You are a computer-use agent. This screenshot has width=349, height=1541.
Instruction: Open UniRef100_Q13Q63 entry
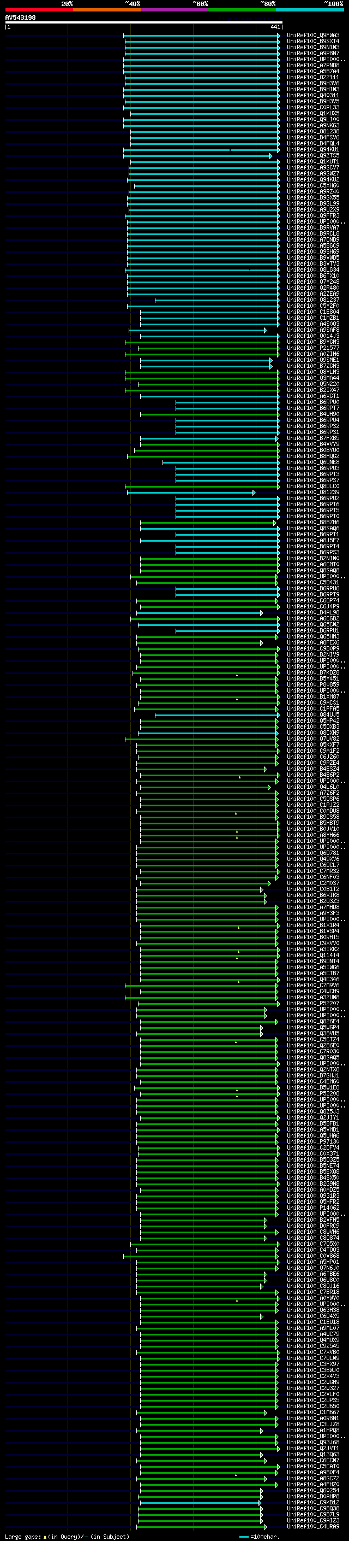313,1454
